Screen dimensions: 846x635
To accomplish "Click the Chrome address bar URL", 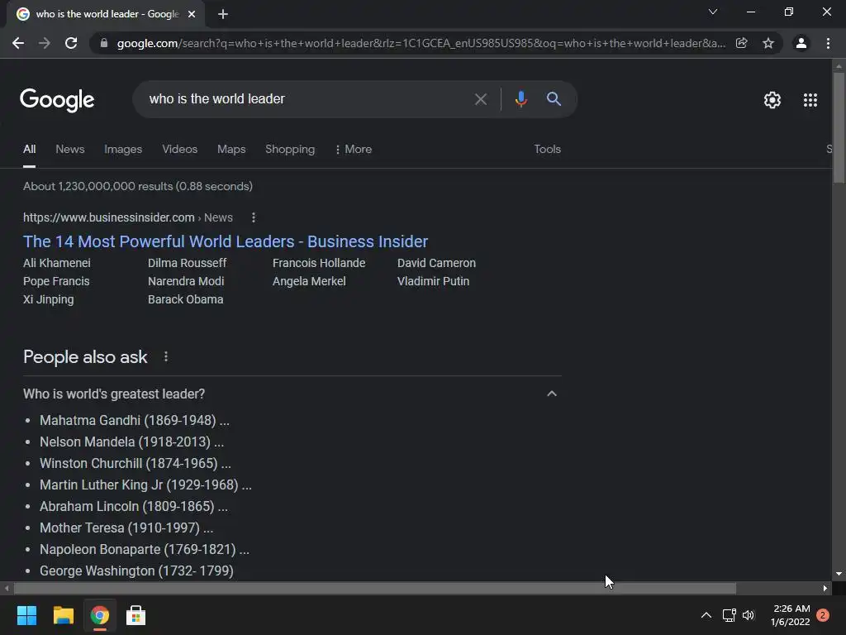I will pos(421,43).
